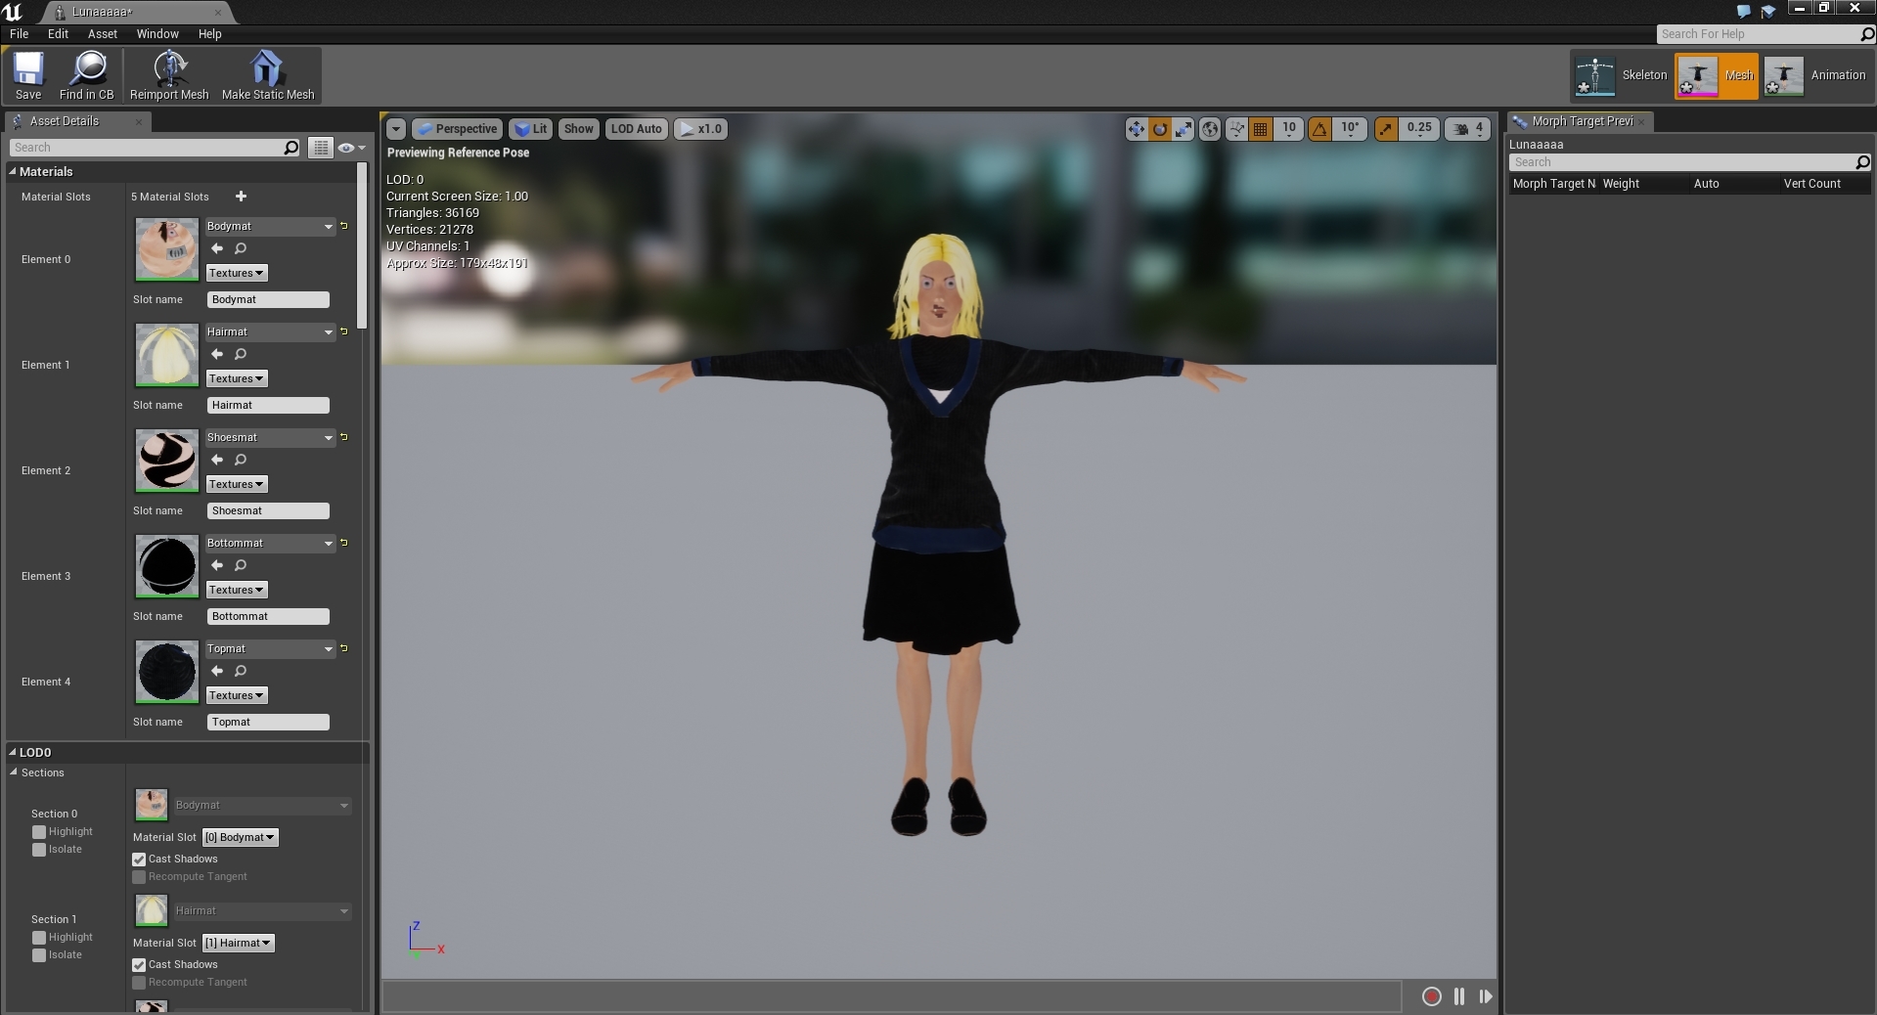Open camera speed setting in viewport
The width and height of the screenshot is (1877, 1015).
tap(1468, 129)
